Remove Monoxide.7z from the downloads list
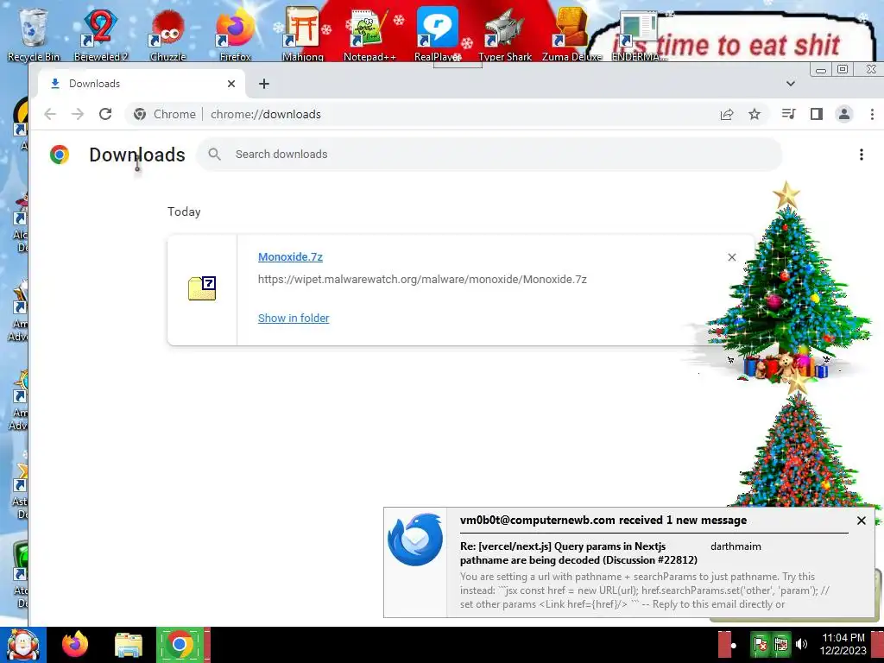This screenshot has width=884, height=663. point(732,257)
